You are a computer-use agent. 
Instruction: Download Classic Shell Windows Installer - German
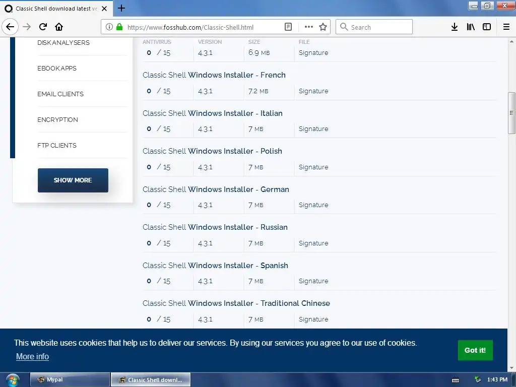point(216,189)
